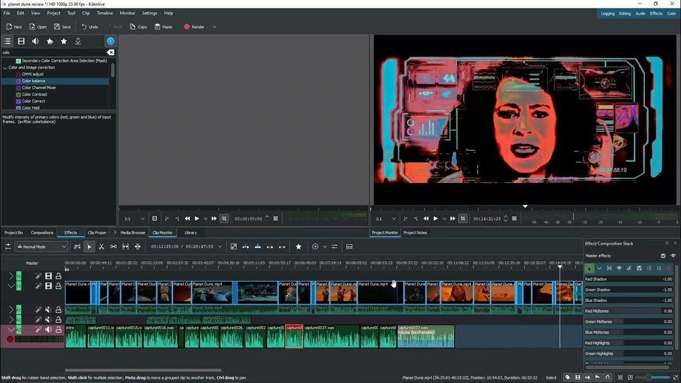The image size is (681, 383).
Task: Click the timeline hamburger settings icon left of Normal Mode
Action: click(8, 247)
